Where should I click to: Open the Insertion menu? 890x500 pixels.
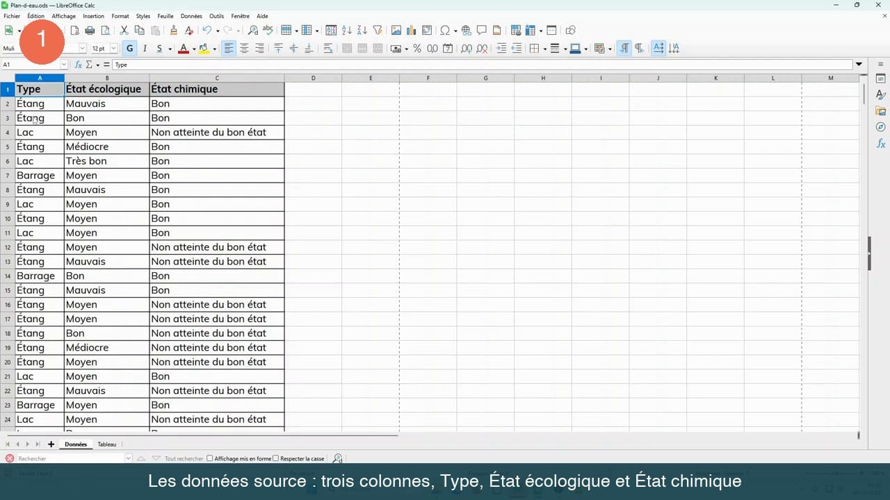(x=93, y=16)
